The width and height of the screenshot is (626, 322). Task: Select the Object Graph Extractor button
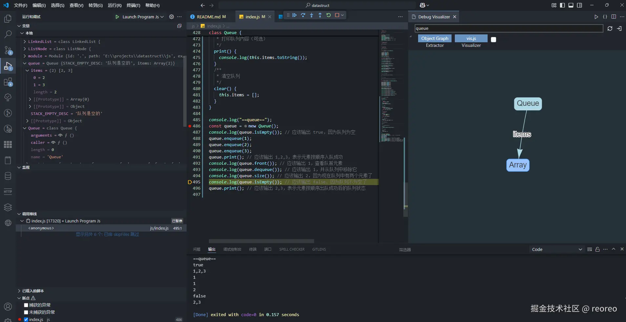[434, 38]
